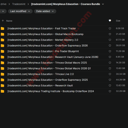Favorite the Bootcamp Orderflow 2024 folder

[110, 91]
